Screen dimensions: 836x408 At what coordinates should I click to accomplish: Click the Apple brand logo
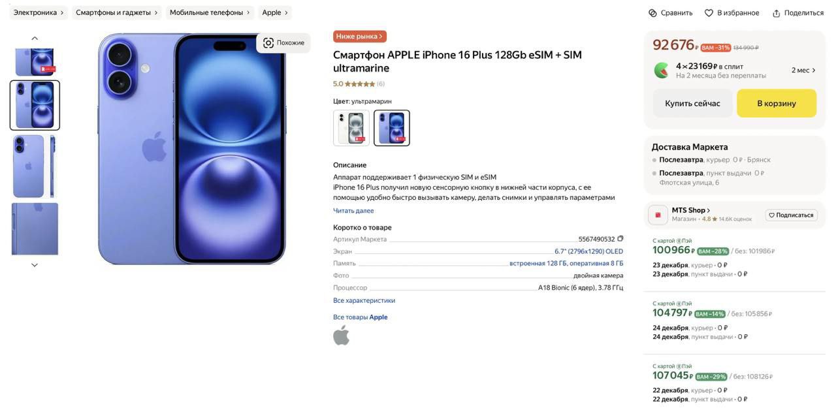click(341, 336)
